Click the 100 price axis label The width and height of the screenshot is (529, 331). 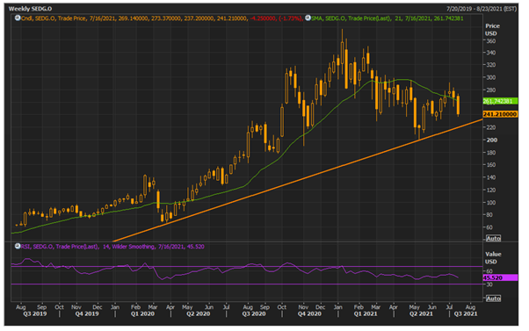coord(491,202)
